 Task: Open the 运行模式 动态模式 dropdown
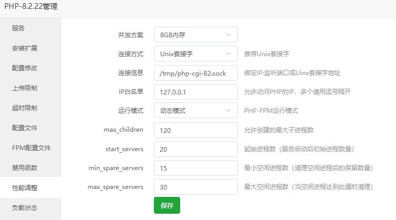tap(196, 110)
